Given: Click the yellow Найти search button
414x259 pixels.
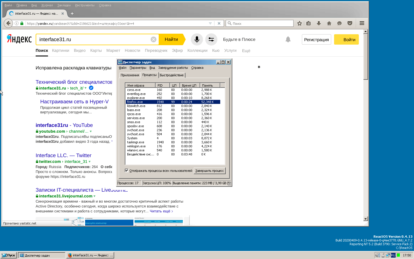Looking at the screenshot, I should coord(171,39).
